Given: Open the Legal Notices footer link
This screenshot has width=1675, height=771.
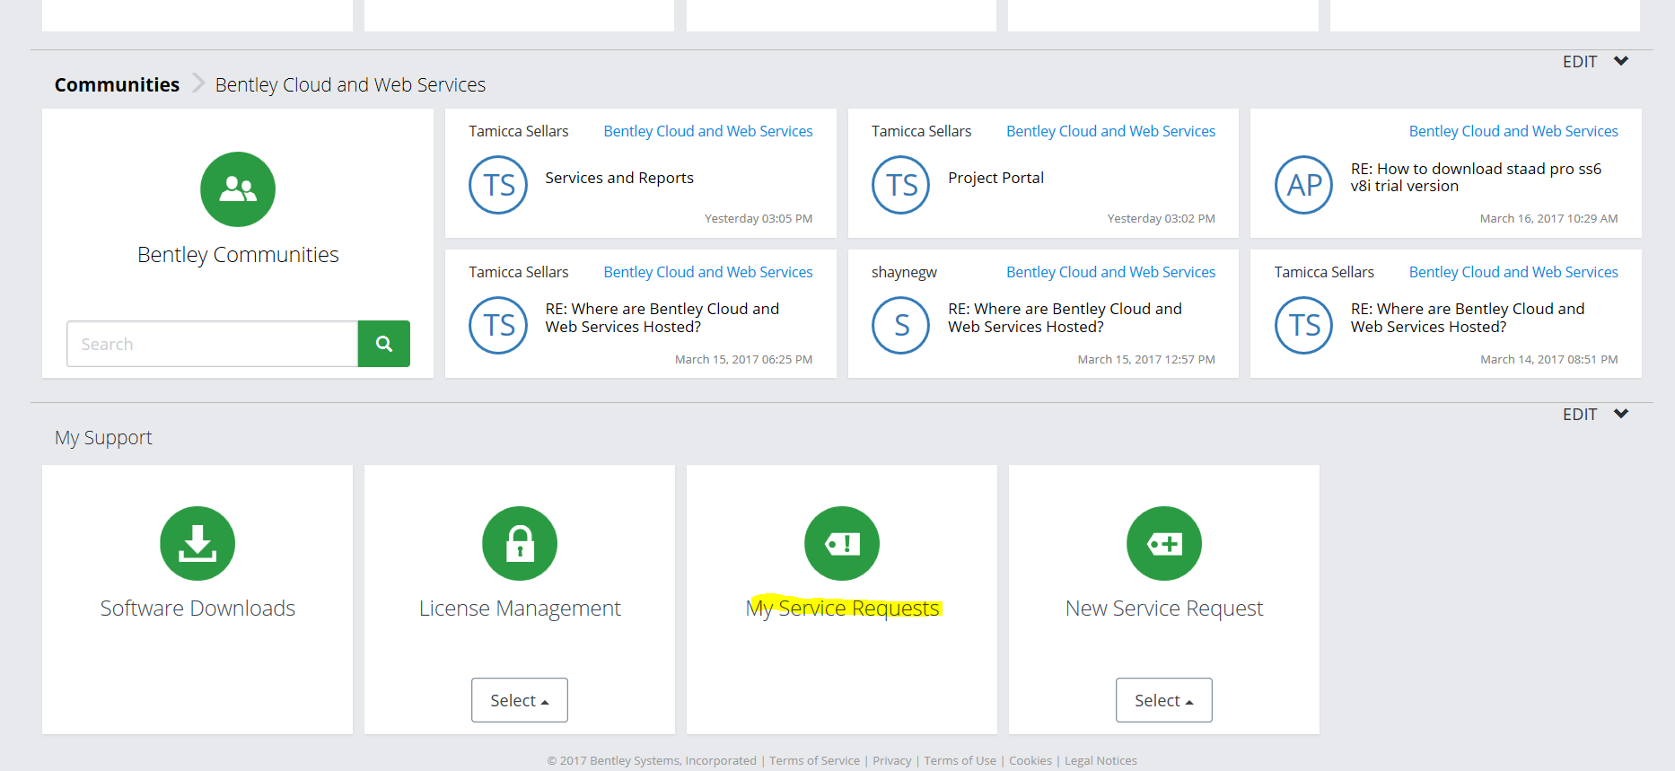Looking at the screenshot, I should click(1101, 760).
